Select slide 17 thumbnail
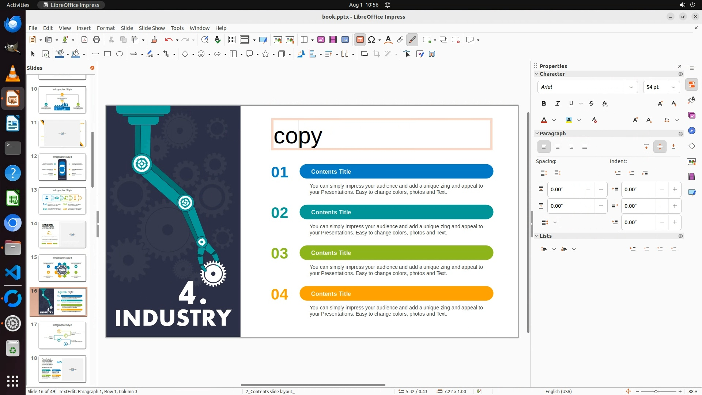Image resolution: width=702 pixels, height=395 pixels. point(62,335)
